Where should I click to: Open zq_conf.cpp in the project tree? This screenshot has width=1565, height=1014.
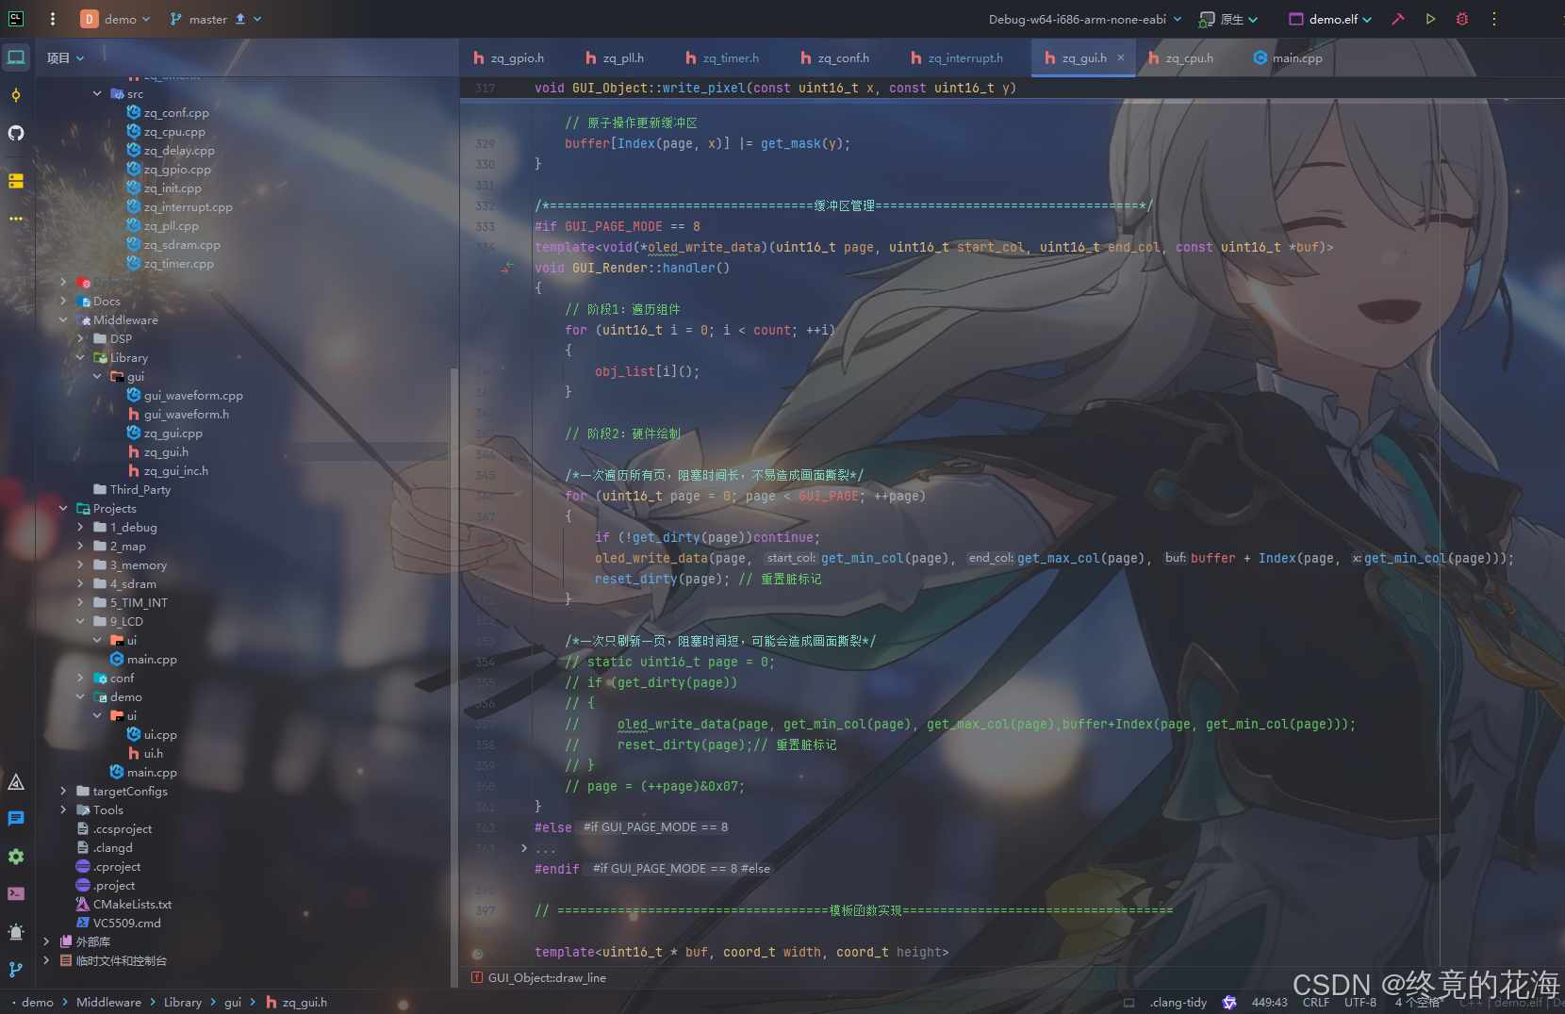tap(176, 112)
